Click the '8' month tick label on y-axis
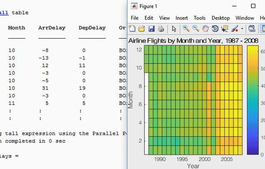Image resolution: width=265 pixels, height=169 pixels. coord(140,86)
